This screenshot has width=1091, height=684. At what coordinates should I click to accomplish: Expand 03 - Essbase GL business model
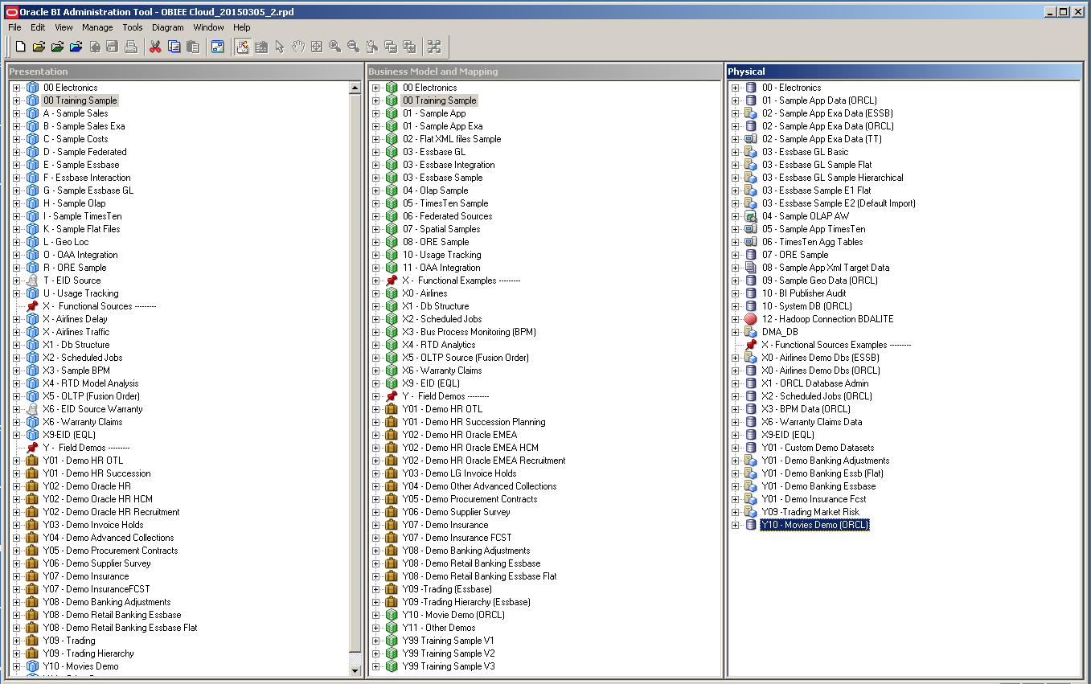pyautogui.click(x=375, y=152)
